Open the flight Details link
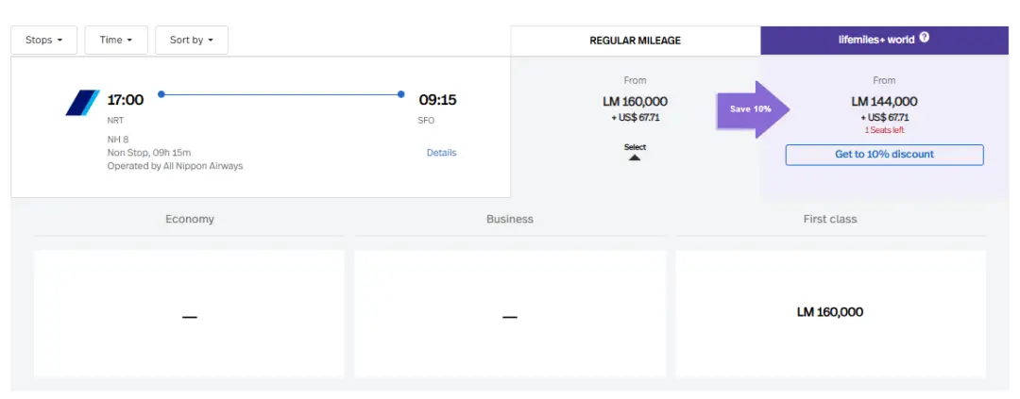1020x399 pixels. (441, 153)
